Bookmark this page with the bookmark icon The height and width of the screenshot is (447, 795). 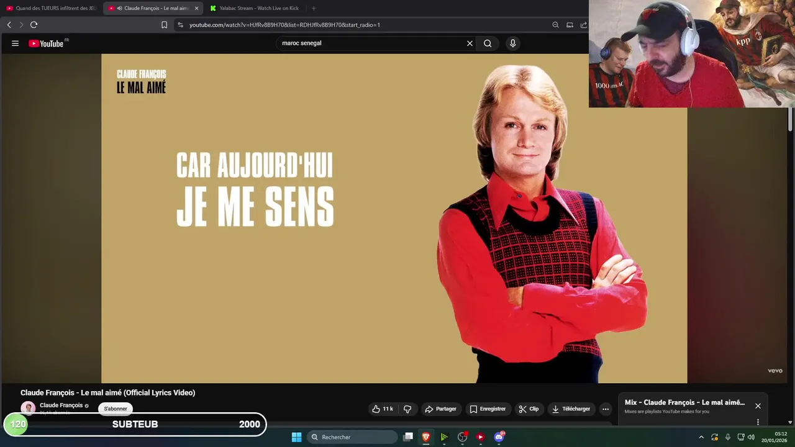(x=164, y=25)
